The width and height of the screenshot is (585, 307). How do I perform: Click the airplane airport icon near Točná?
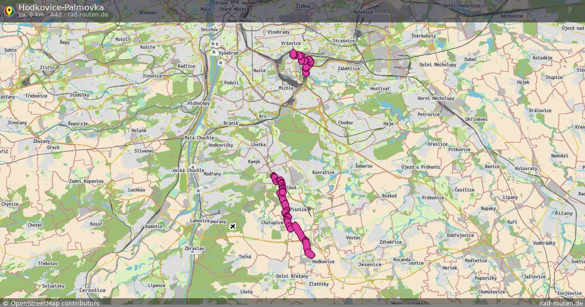pos(233,227)
